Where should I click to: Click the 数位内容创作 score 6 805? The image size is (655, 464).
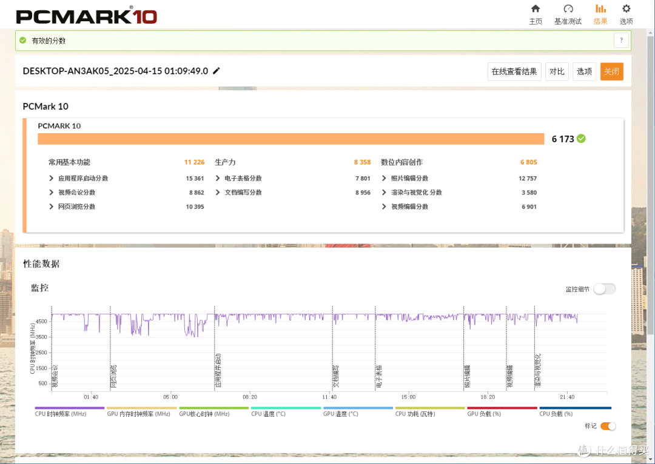tap(528, 162)
